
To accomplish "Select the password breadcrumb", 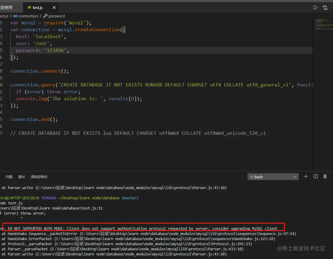I will 54,16.
